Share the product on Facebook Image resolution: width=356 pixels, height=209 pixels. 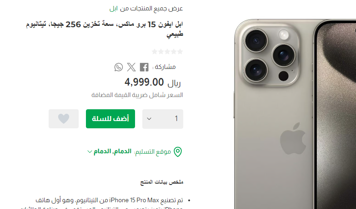[144, 67]
